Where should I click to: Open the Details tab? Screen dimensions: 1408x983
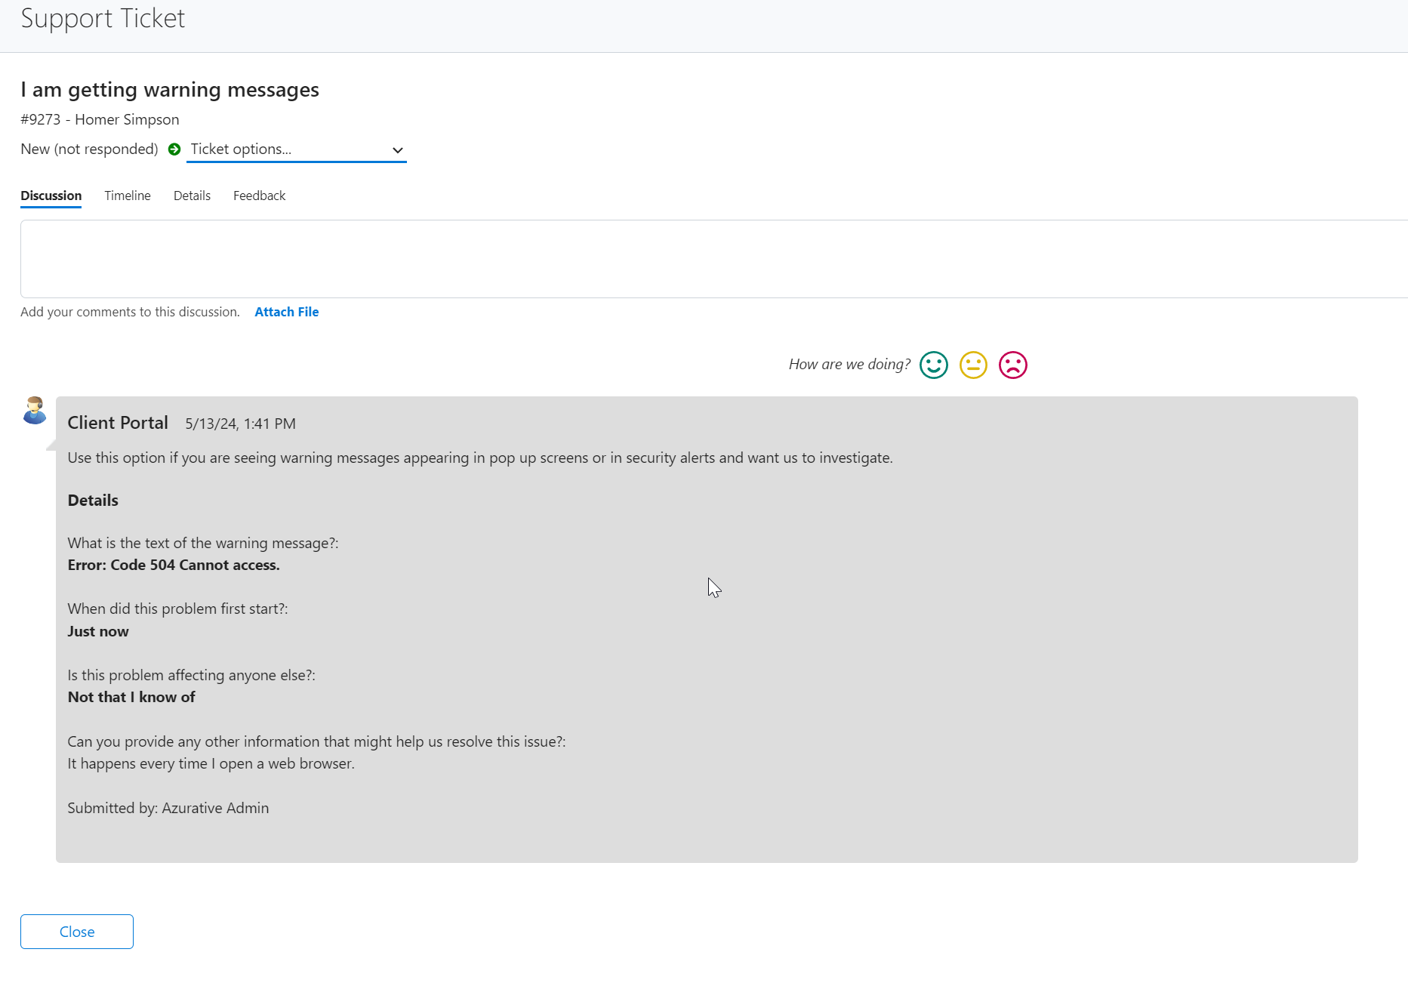(192, 196)
